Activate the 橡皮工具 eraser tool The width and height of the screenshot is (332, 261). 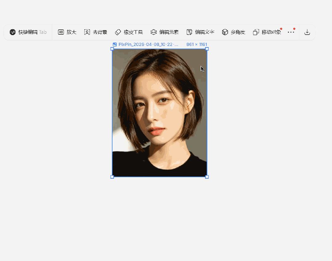[x=129, y=32]
